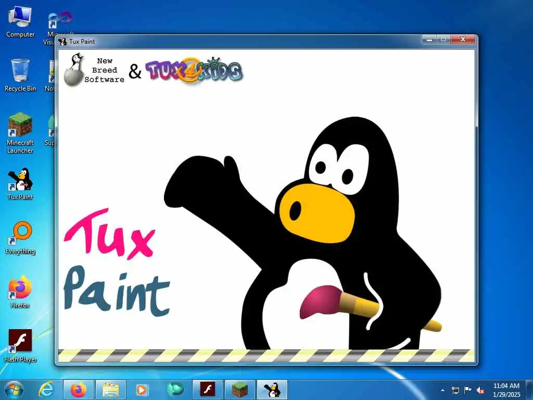The width and height of the screenshot is (533, 400).
Task: Switch to Flash Player in the taskbar
Action: point(207,390)
